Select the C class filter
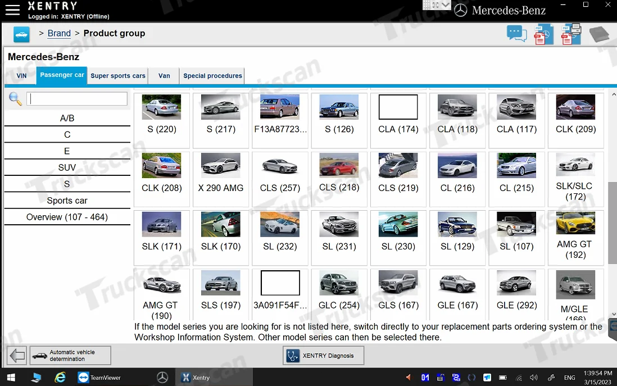This screenshot has height=386, width=617. pos(67,135)
